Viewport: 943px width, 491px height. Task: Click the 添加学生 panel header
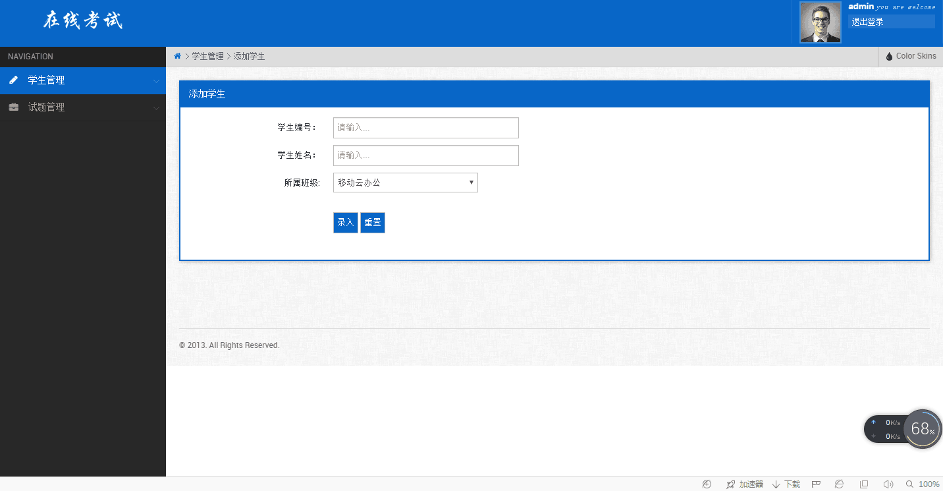(x=554, y=94)
